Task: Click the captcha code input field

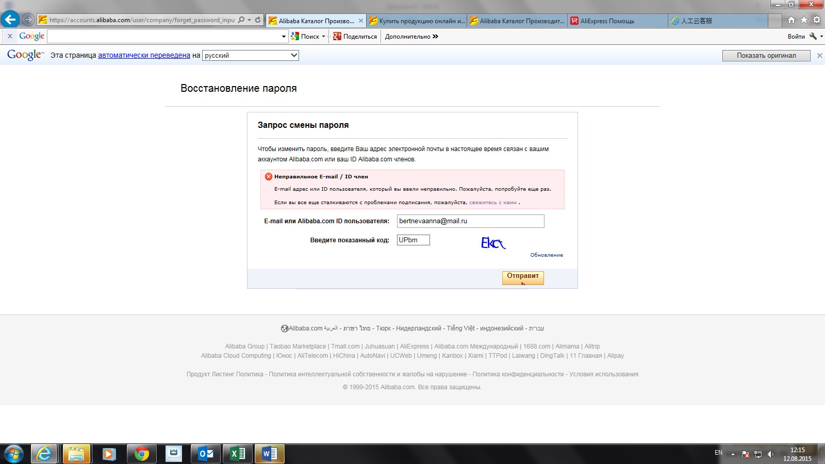Action: (x=413, y=240)
